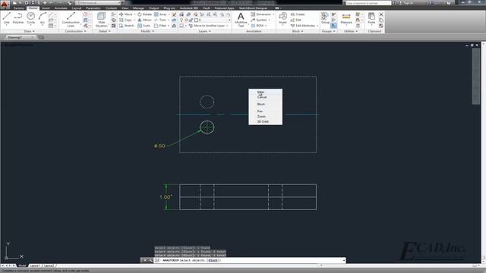Image resolution: width=486 pixels, height=273 pixels.
Task: Use the Trim tool
Action: [x=160, y=20]
